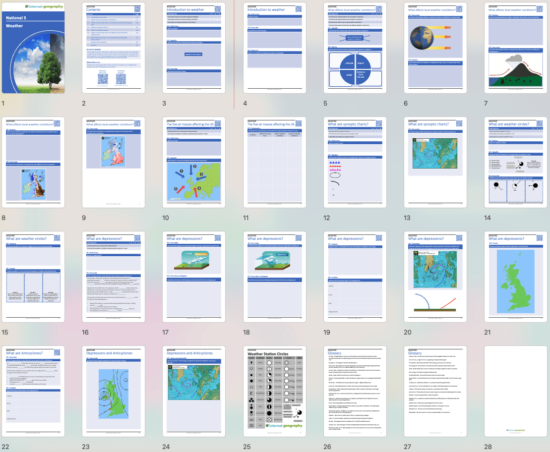Select page 16 What are depressions thumbnail
Screen dimensions: 550x452
click(113, 277)
